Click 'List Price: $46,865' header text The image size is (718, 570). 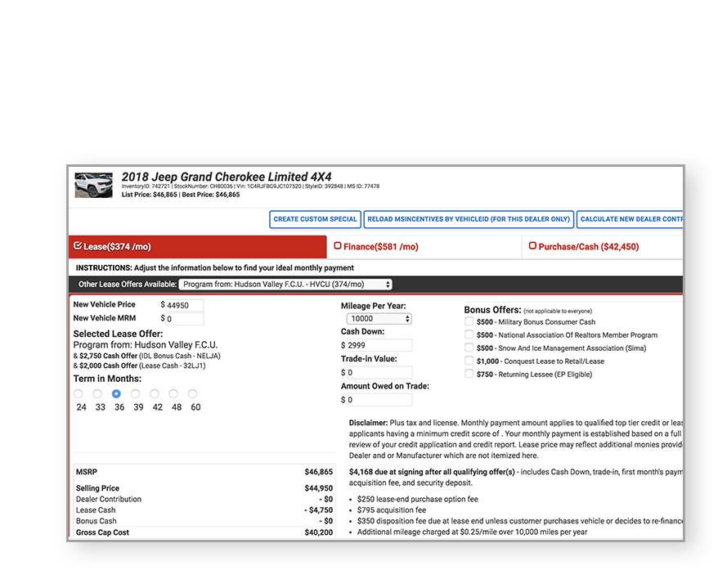[x=150, y=195]
